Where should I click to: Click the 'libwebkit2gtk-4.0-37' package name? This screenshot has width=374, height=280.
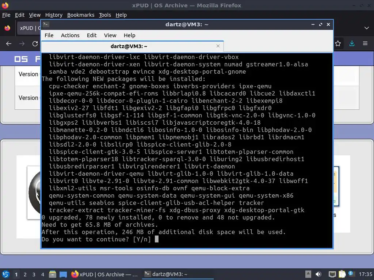(x=238, y=181)
